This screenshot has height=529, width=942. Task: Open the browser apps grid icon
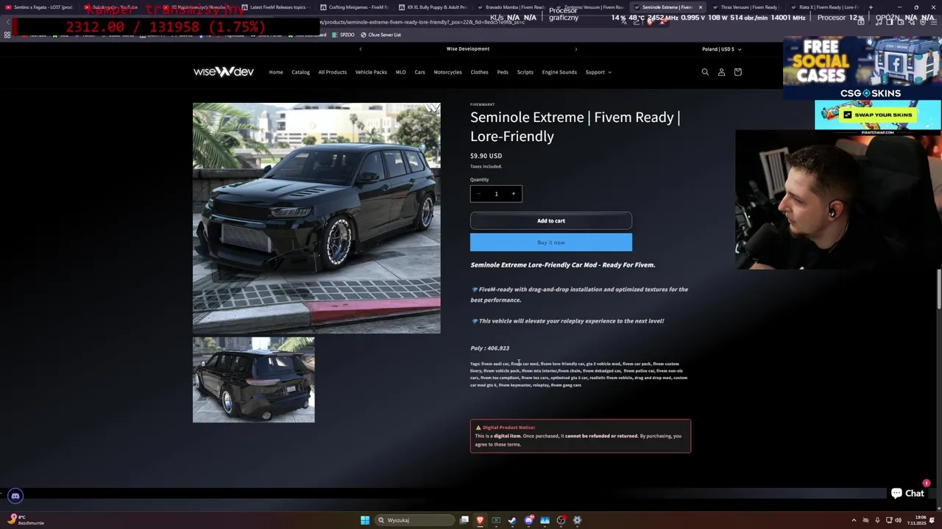coord(7,35)
